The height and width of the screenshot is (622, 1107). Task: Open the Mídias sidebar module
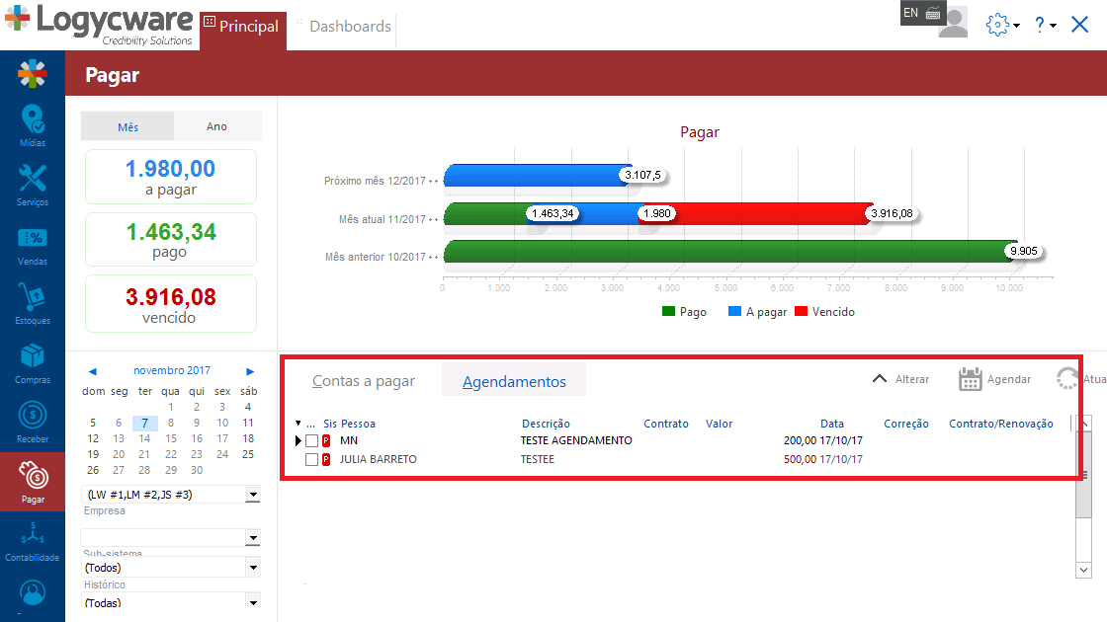click(x=33, y=125)
